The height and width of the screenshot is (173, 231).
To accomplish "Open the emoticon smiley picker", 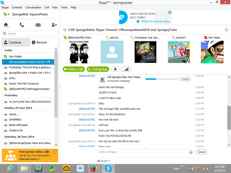I will [191, 152].
